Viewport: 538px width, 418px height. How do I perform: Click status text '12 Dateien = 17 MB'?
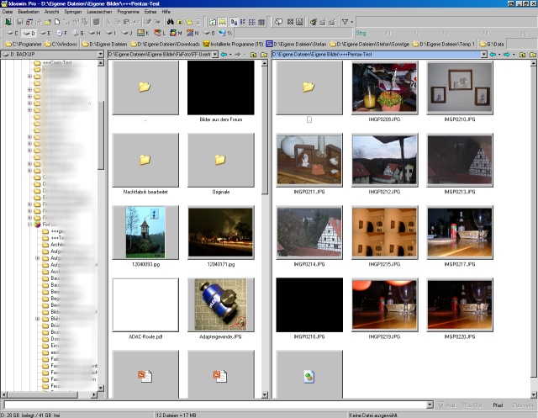point(177,415)
